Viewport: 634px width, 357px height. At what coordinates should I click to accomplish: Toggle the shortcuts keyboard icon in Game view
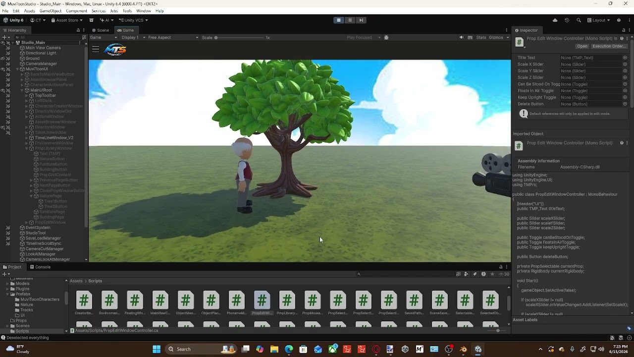tap(470, 38)
